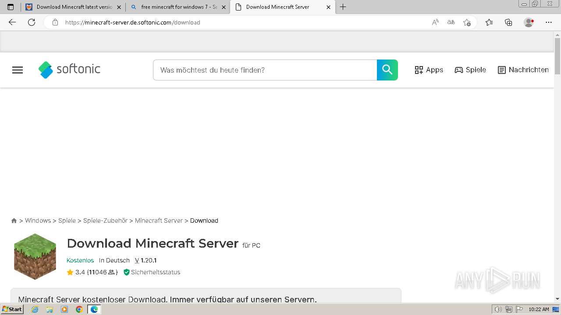Click the Action Center flag icon
This screenshot has height=315, width=561.
click(519, 309)
